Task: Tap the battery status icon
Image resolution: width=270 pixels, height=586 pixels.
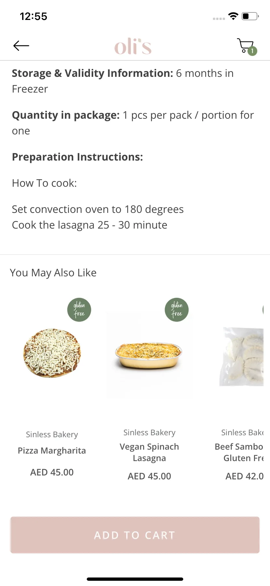Action: (250, 16)
